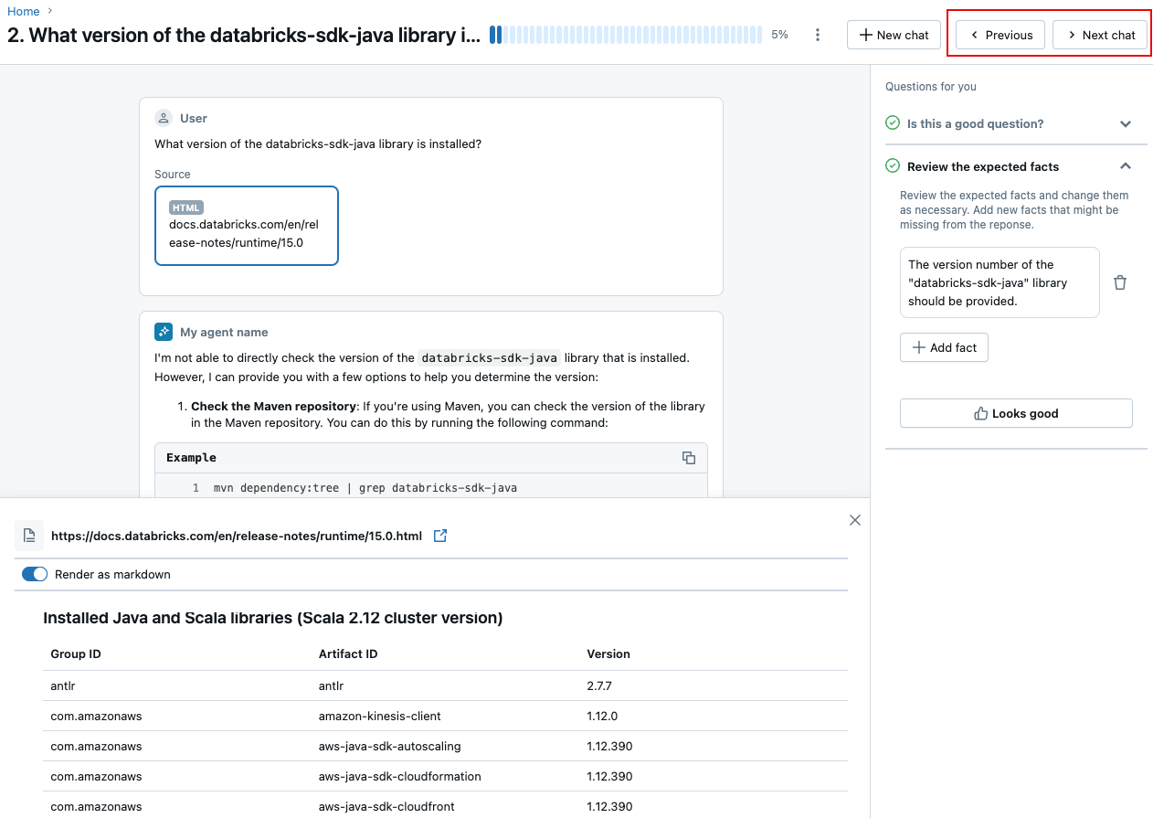The height and width of the screenshot is (818, 1153).
Task: Click the User avatar icon
Action: coord(164,118)
